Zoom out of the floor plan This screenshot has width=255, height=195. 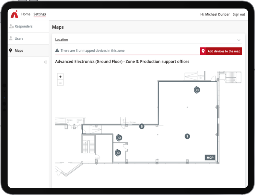tap(60, 83)
